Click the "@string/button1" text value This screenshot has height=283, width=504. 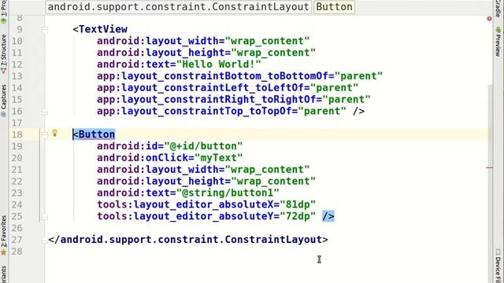coord(228,193)
